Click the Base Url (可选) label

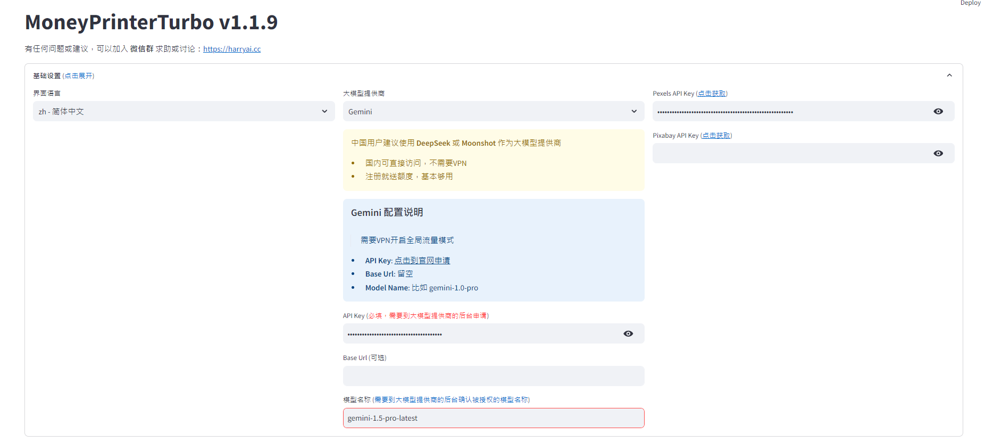(x=365, y=358)
